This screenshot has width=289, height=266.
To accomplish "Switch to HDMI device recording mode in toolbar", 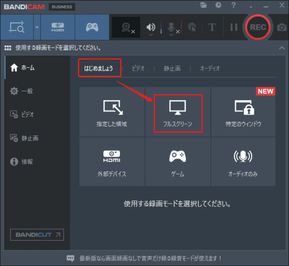I will [x=58, y=27].
